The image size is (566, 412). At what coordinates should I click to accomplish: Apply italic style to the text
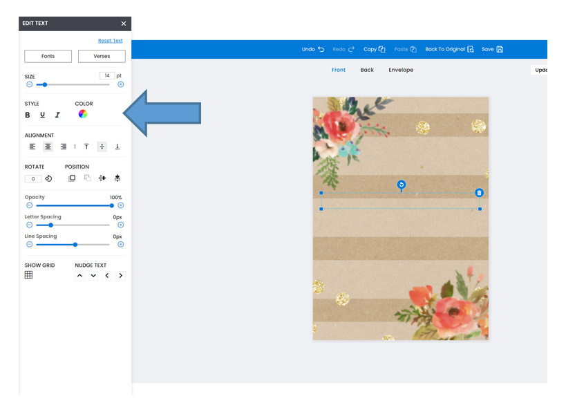tap(57, 115)
